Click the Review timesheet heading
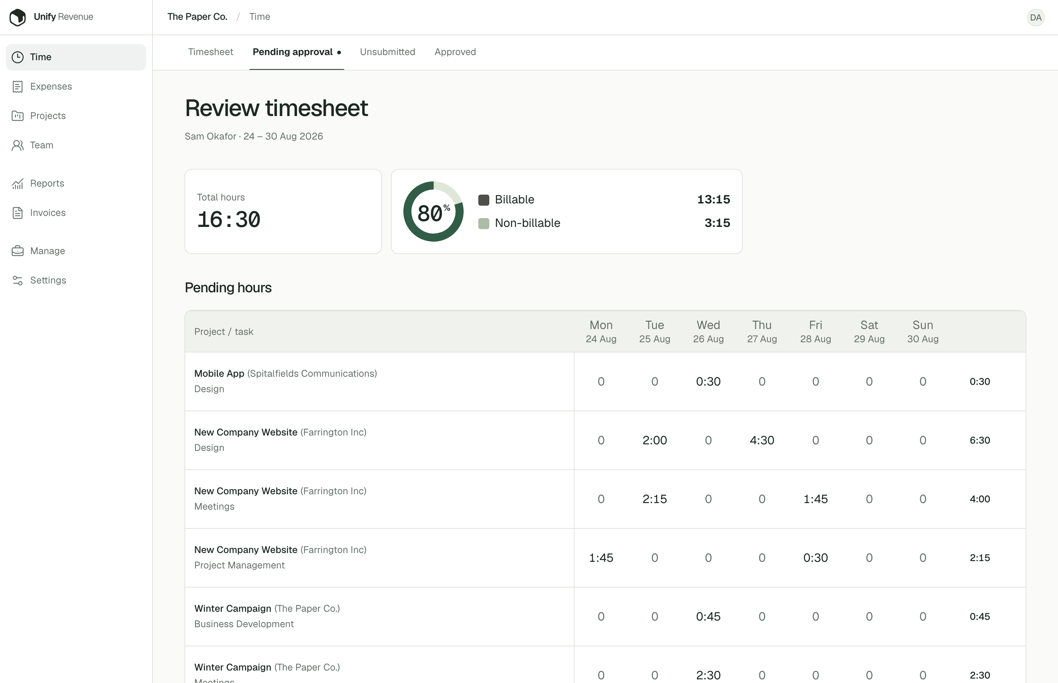 click(276, 108)
